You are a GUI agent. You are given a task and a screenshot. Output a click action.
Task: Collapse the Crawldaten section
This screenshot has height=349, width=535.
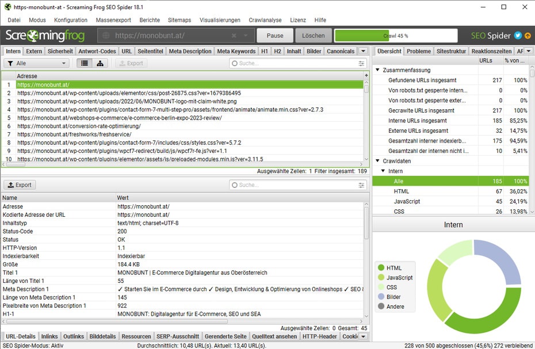coord(378,161)
